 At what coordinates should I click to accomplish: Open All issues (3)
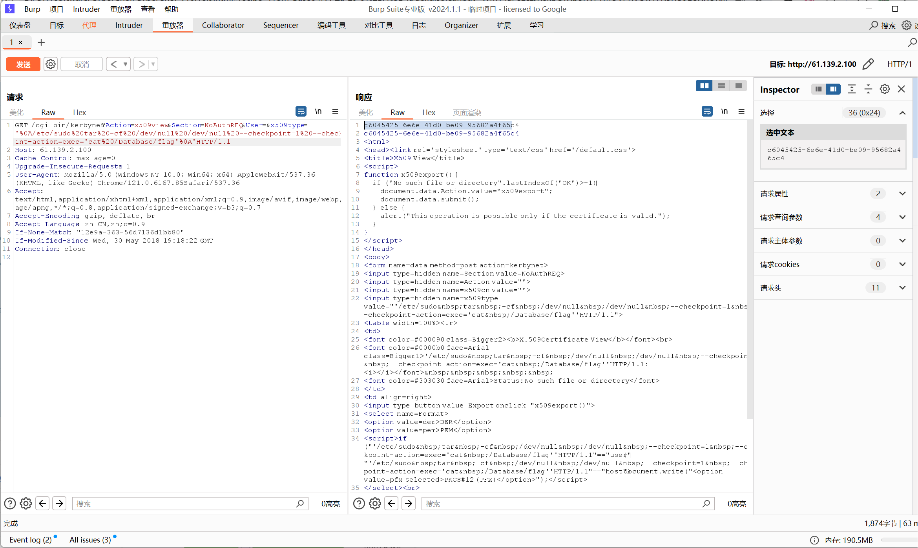[x=90, y=540]
